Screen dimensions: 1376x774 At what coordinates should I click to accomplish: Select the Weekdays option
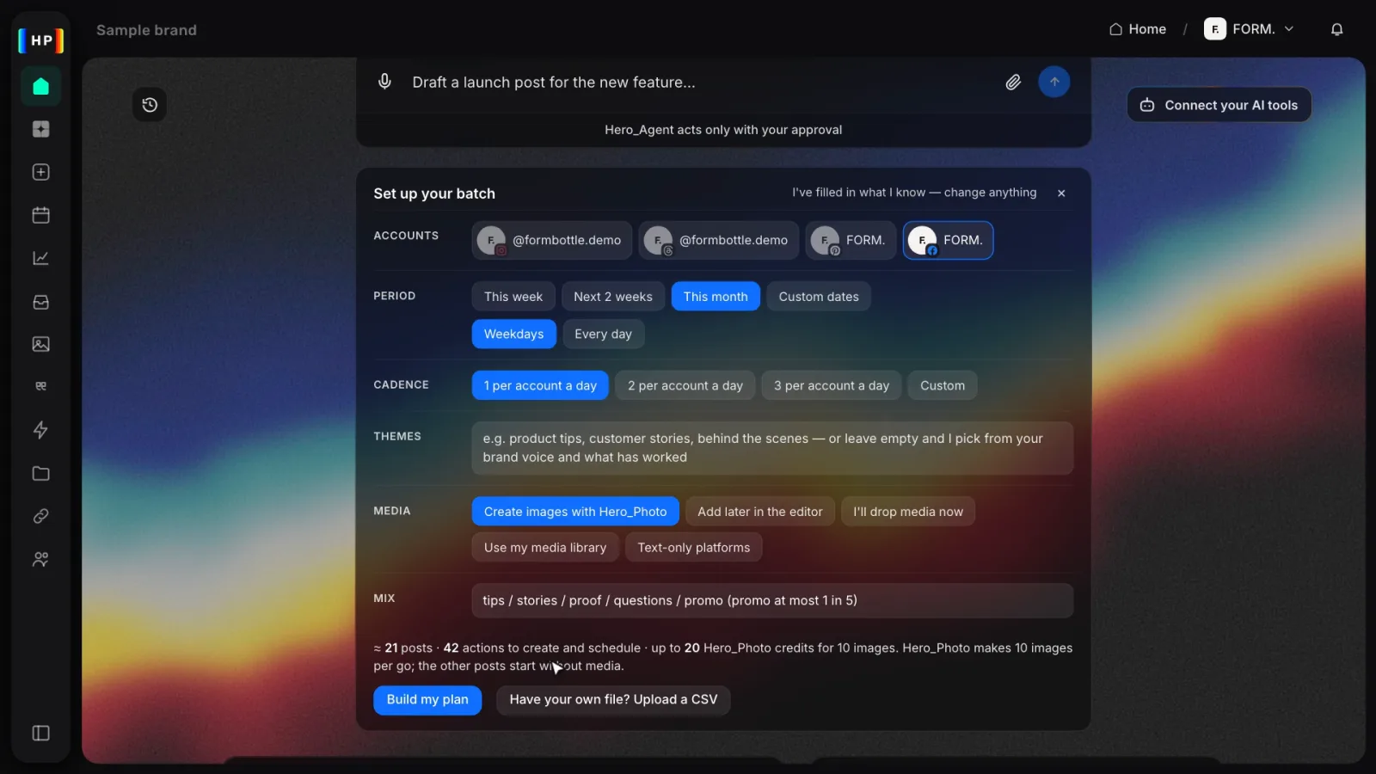(513, 334)
